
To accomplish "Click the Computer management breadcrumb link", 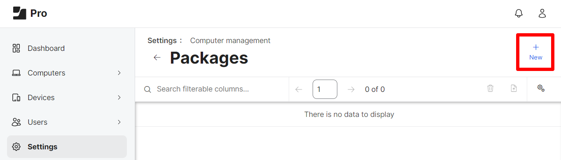I will 230,41.
